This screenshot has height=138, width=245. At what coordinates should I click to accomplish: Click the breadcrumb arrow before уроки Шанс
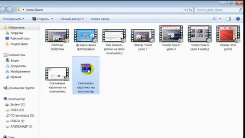(23, 10)
